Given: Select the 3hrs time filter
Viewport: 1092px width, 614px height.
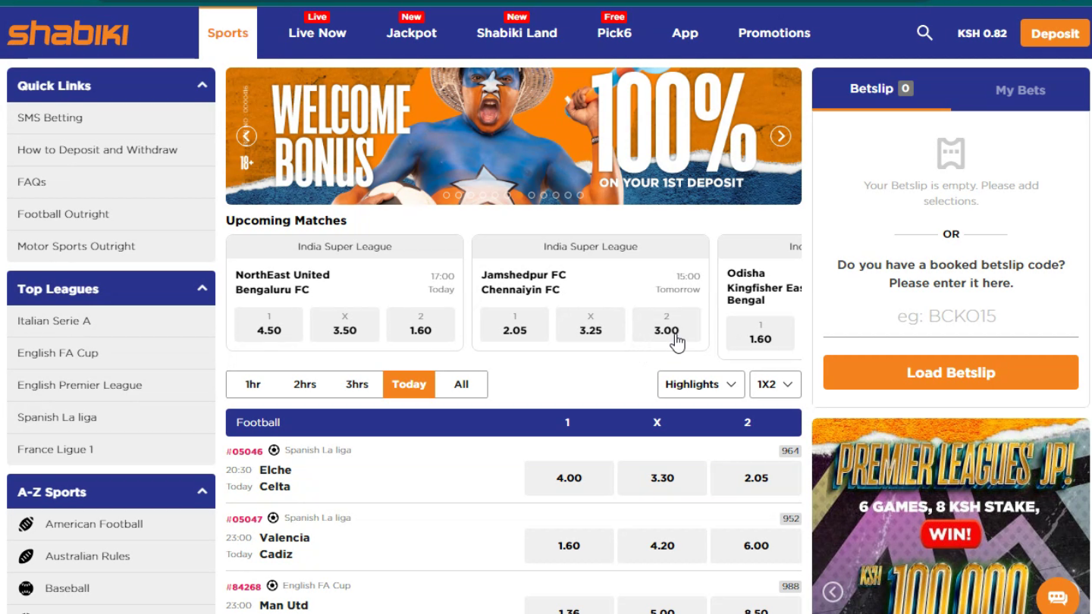Looking at the screenshot, I should [x=357, y=384].
